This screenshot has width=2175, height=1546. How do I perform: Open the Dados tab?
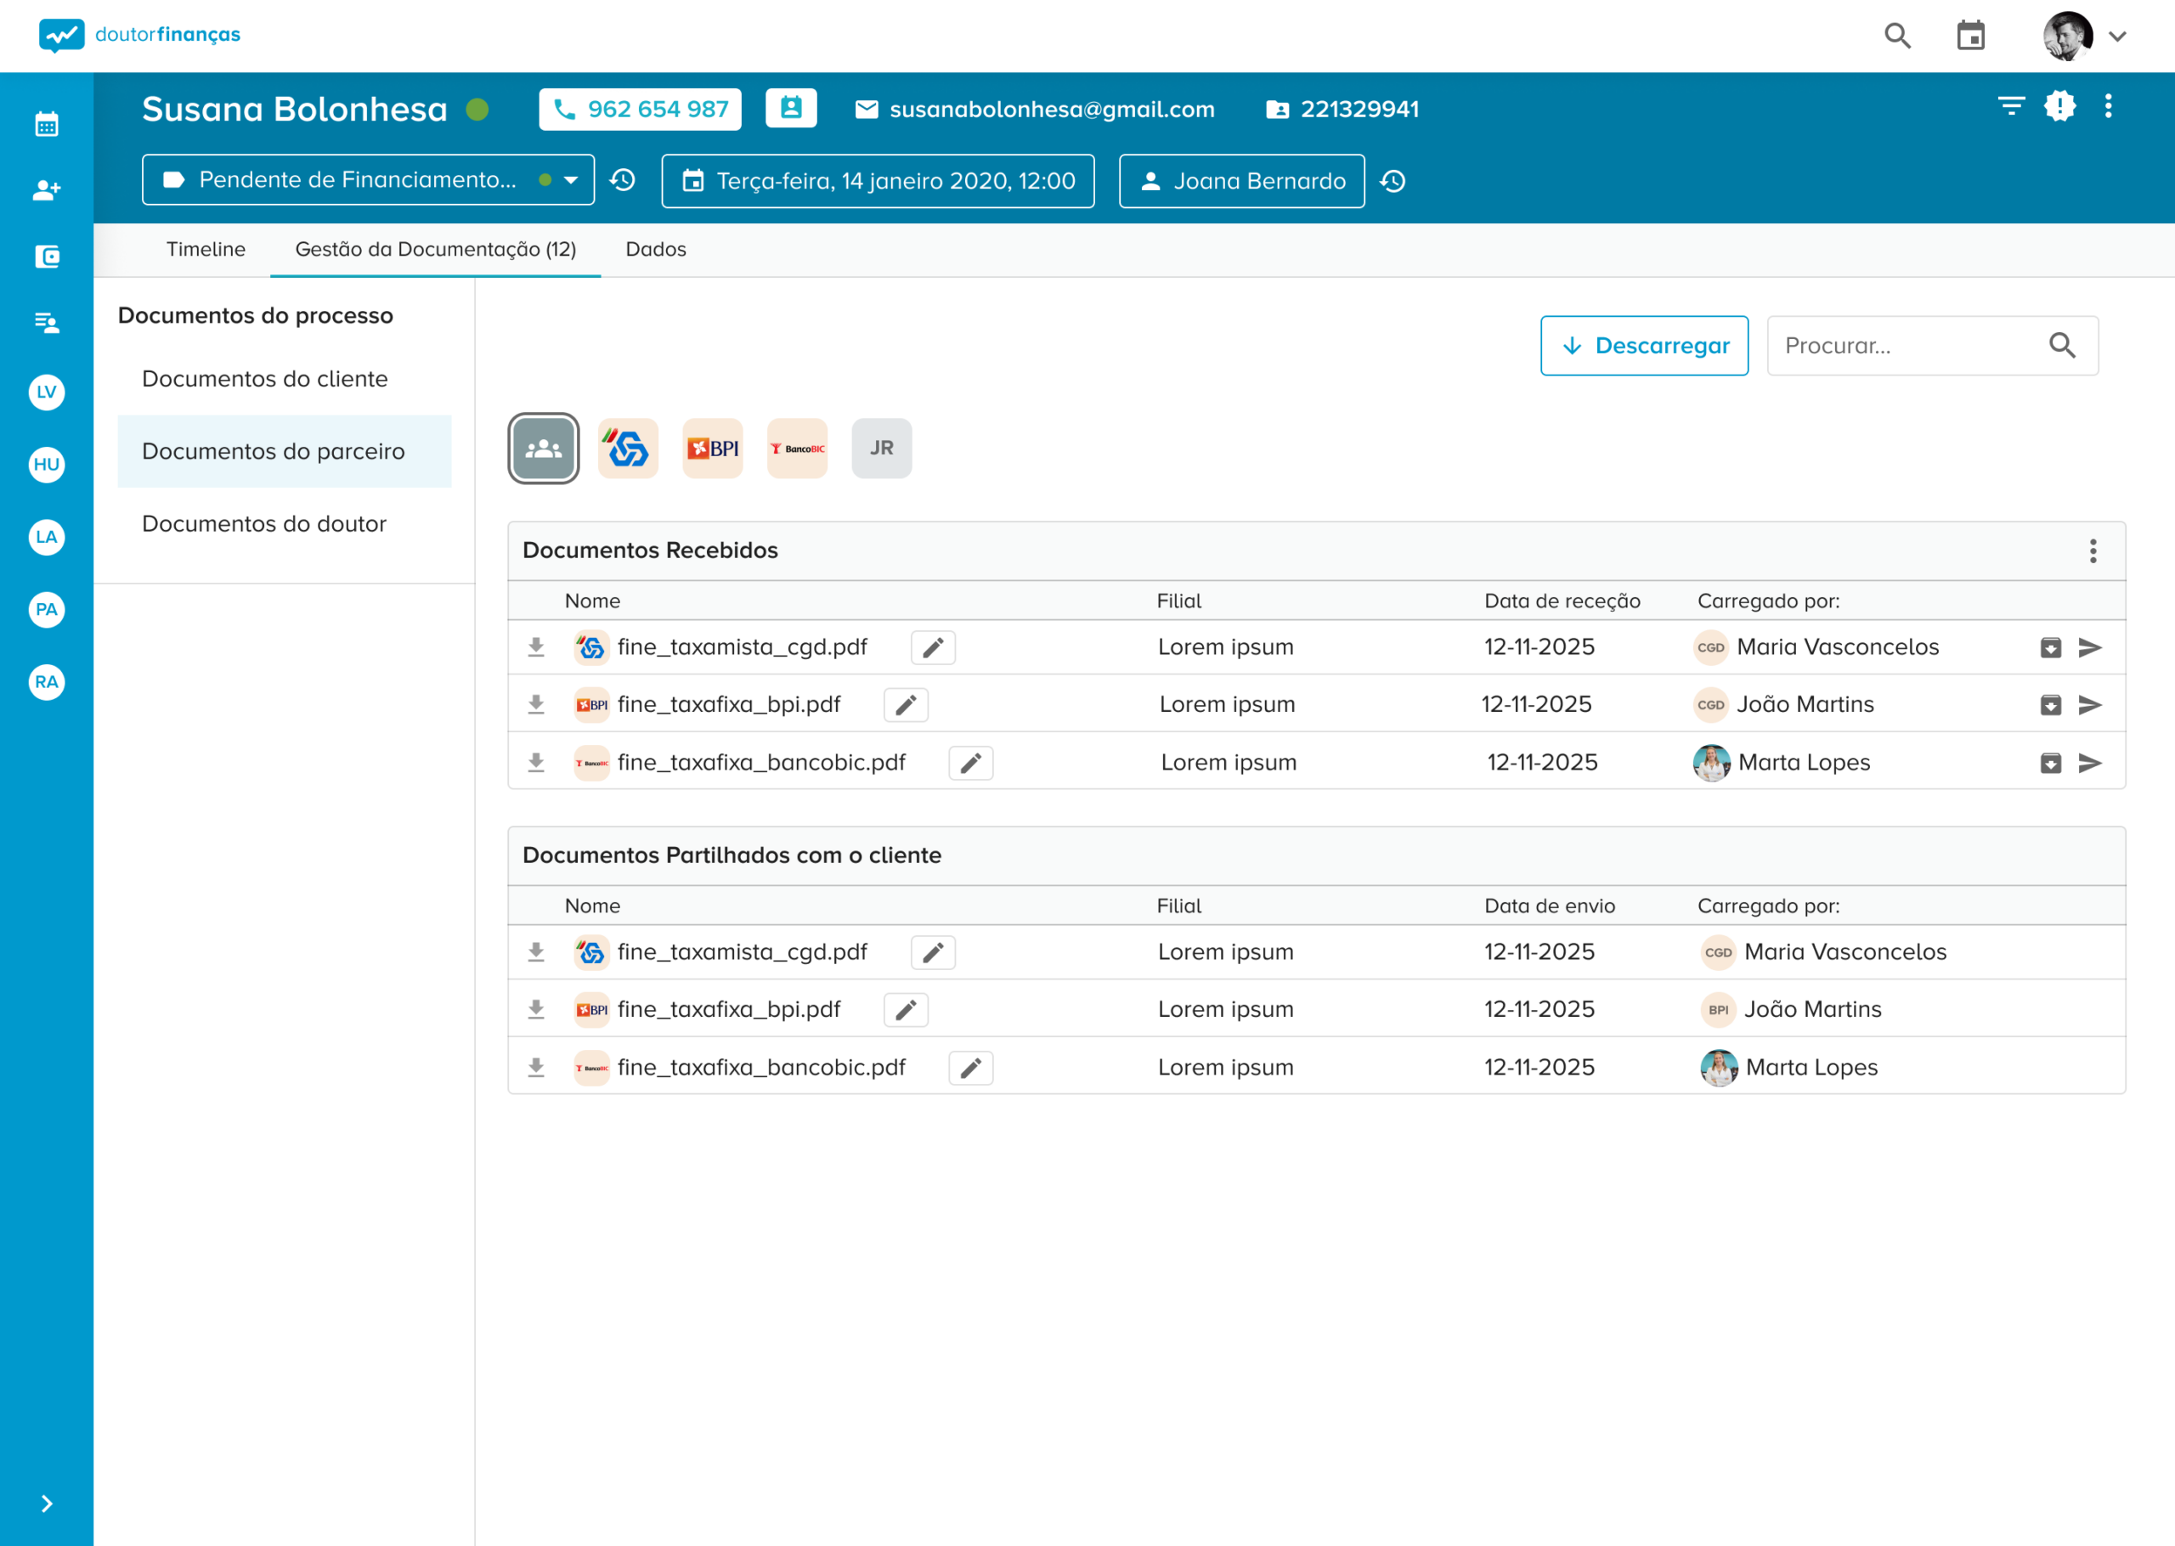click(x=656, y=250)
